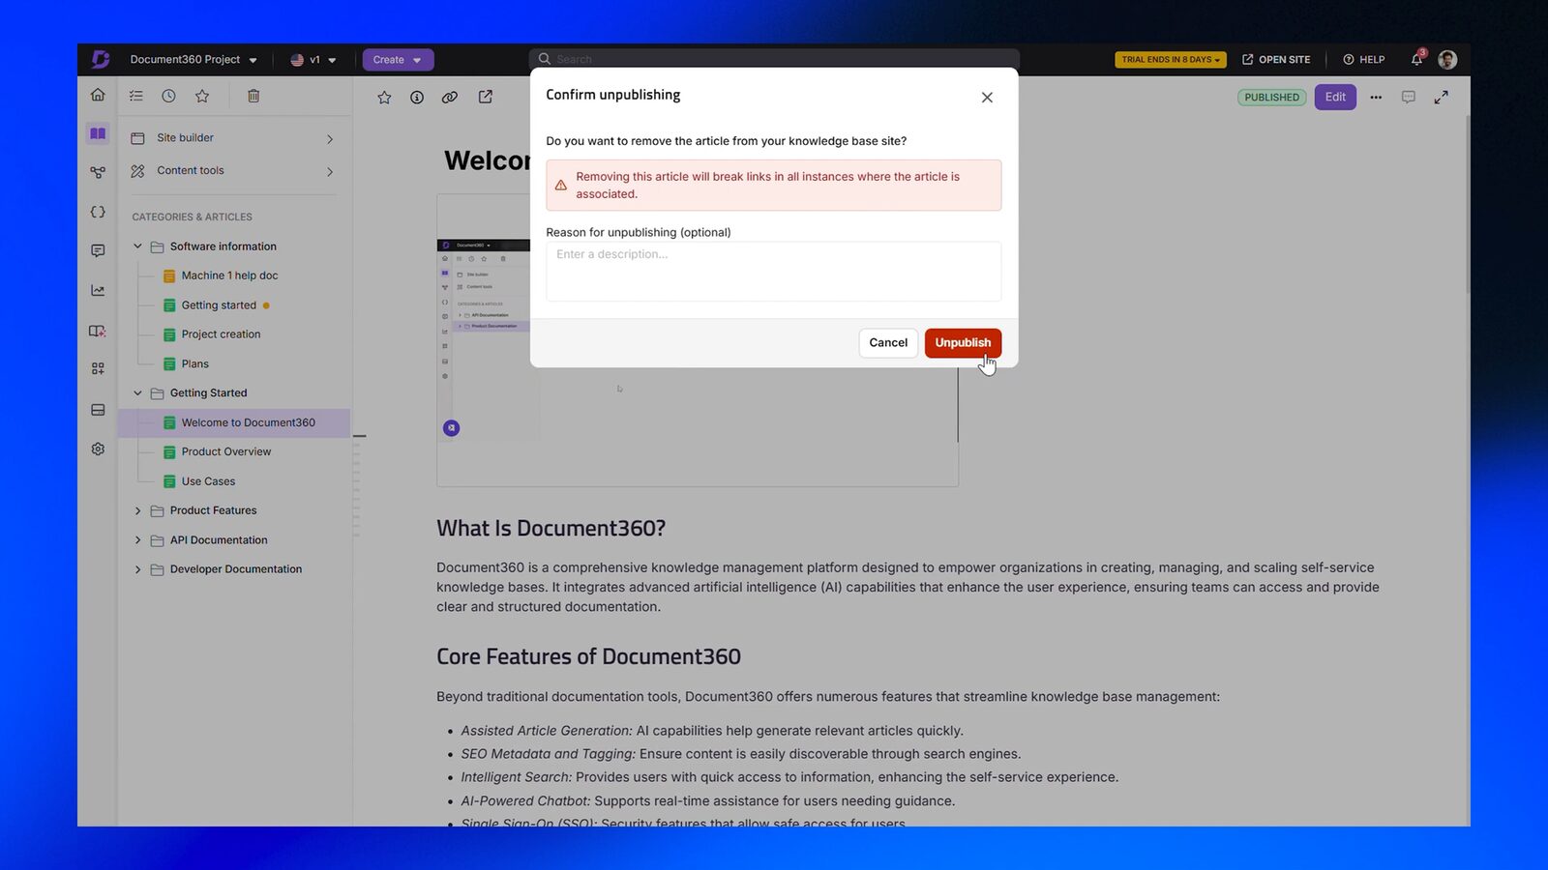Open the widgets grid sidebar icon
The height and width of the screenshot is (870, 1548).
pyautogui.click(x=98, y=368)
